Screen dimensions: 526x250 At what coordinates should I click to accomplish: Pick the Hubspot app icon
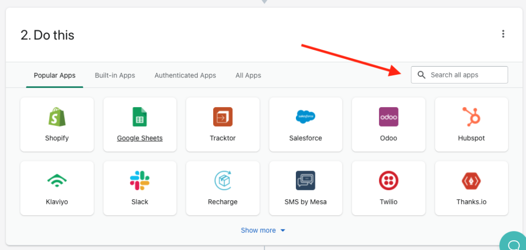point(472,117)
